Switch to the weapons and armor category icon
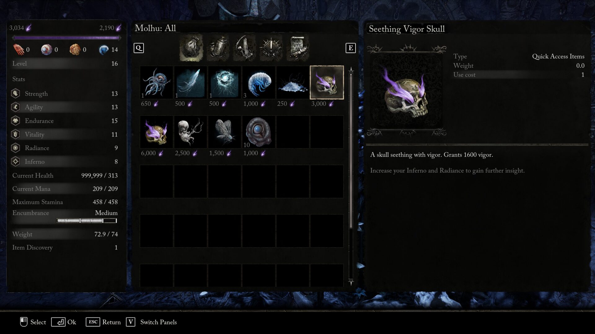This screenshot has height=334, width=595. (244, 48)
